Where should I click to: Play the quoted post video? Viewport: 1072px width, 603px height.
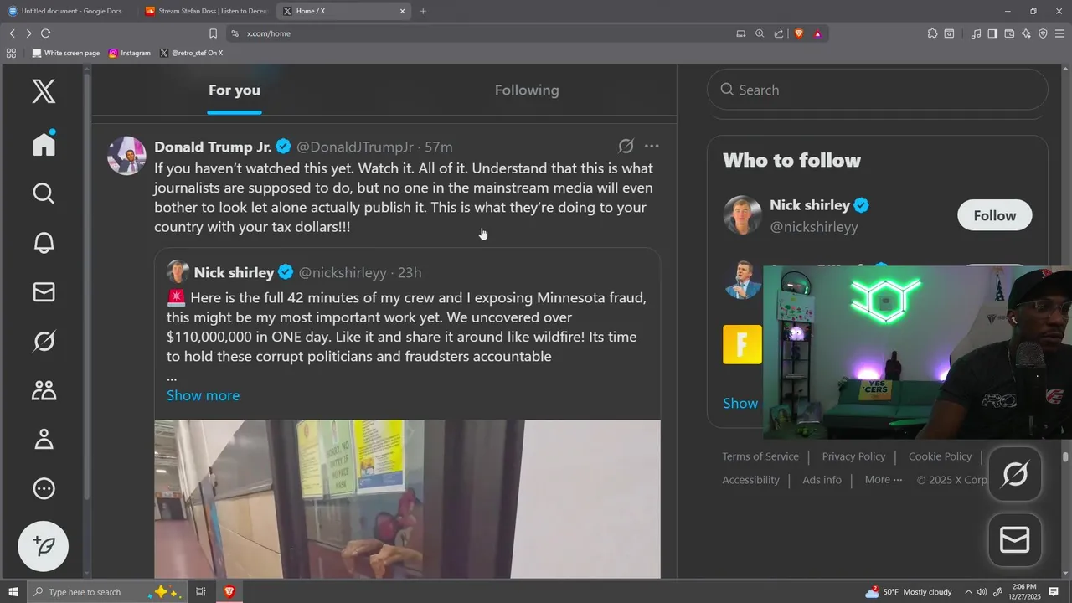[x=407, y=499]
